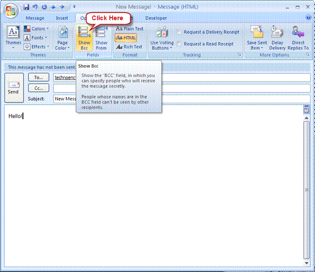Set format to Rich Text
The image size is (315, 272).
129,47
